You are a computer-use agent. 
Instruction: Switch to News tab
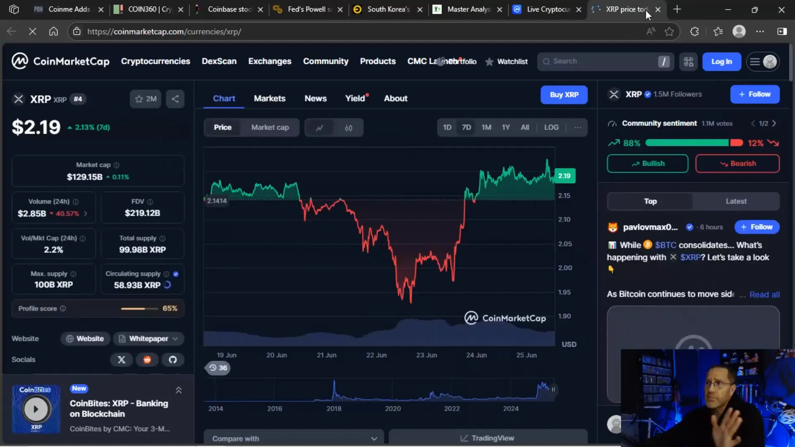[x=316, y=99]
